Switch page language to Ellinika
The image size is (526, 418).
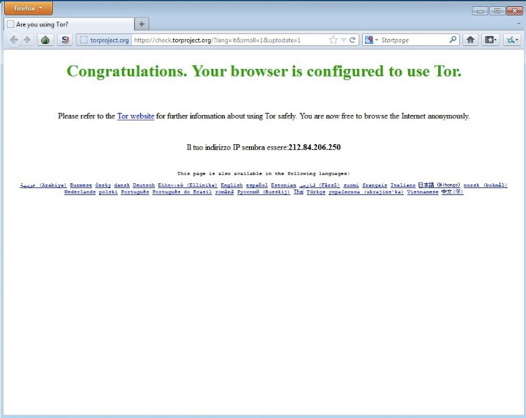(x=188, y=185)
